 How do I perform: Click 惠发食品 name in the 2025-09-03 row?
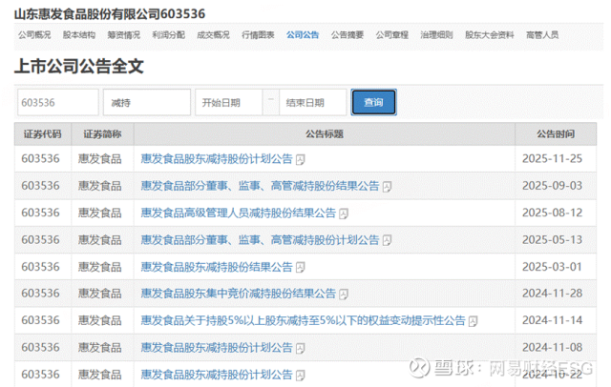coord(99,186)
